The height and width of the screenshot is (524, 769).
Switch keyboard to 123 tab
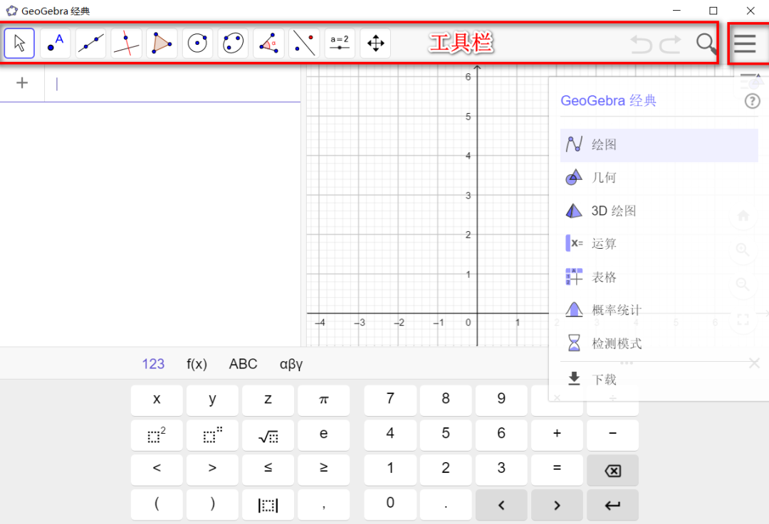(x=153, y=364)
